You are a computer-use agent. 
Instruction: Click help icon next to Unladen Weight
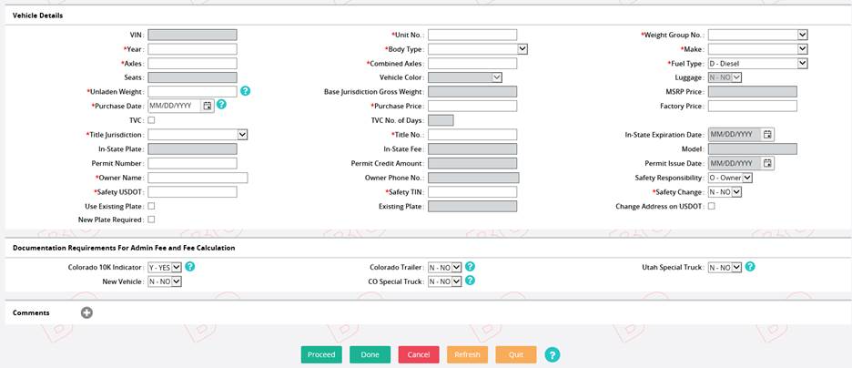coord(246,92)
